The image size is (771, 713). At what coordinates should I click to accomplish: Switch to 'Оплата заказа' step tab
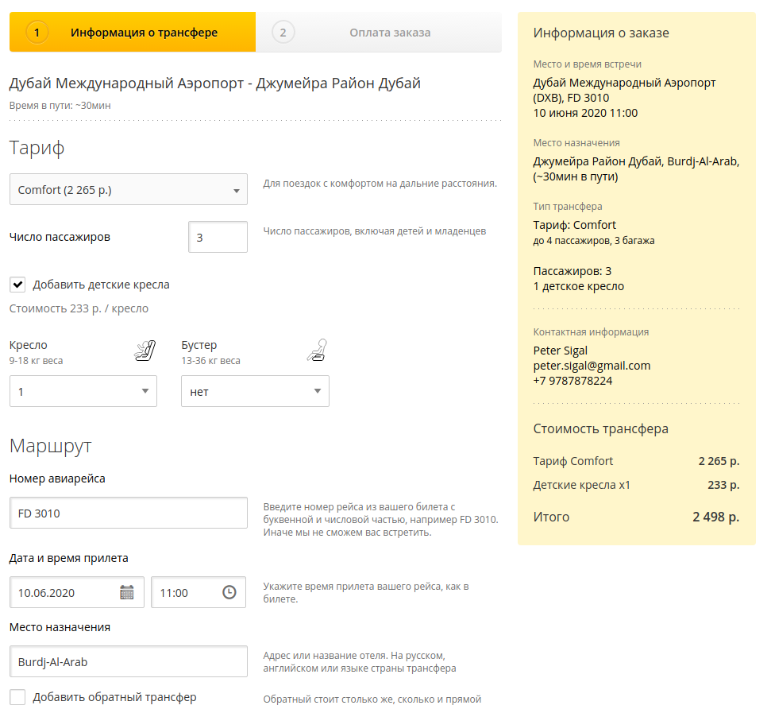coord(389,33)
